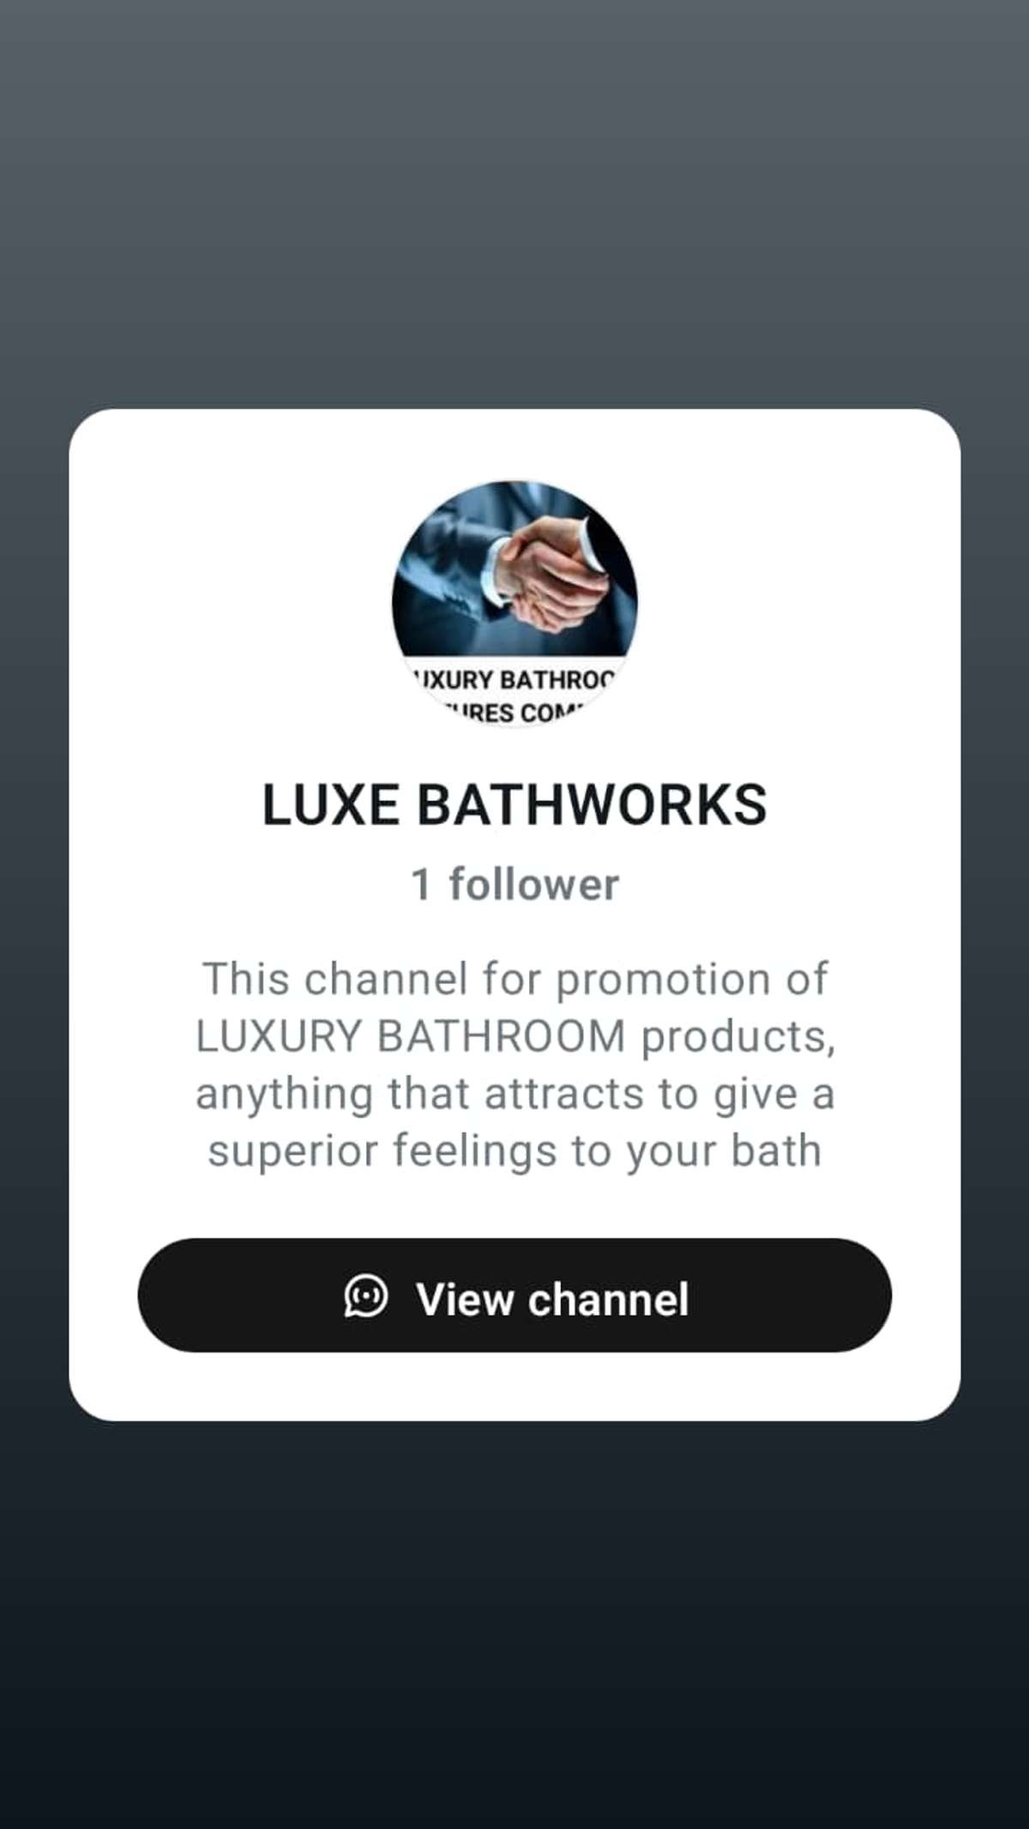Click the 'View channel' text label
This screenshot has width=1029, height=1829.
pyautogui.click(x=552, y=1298)
